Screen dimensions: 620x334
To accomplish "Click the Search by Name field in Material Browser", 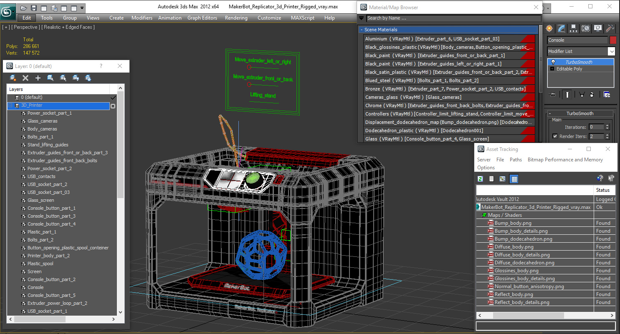I will click(453, 18).
